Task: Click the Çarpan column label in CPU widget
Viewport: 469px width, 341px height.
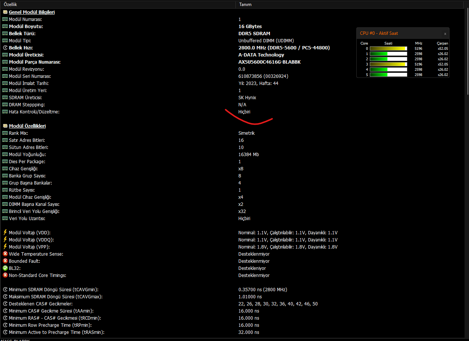Action: point(442,43)
